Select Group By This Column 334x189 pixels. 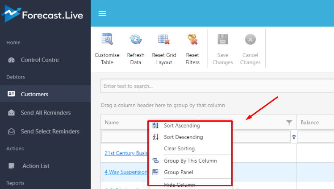[190, 161]
